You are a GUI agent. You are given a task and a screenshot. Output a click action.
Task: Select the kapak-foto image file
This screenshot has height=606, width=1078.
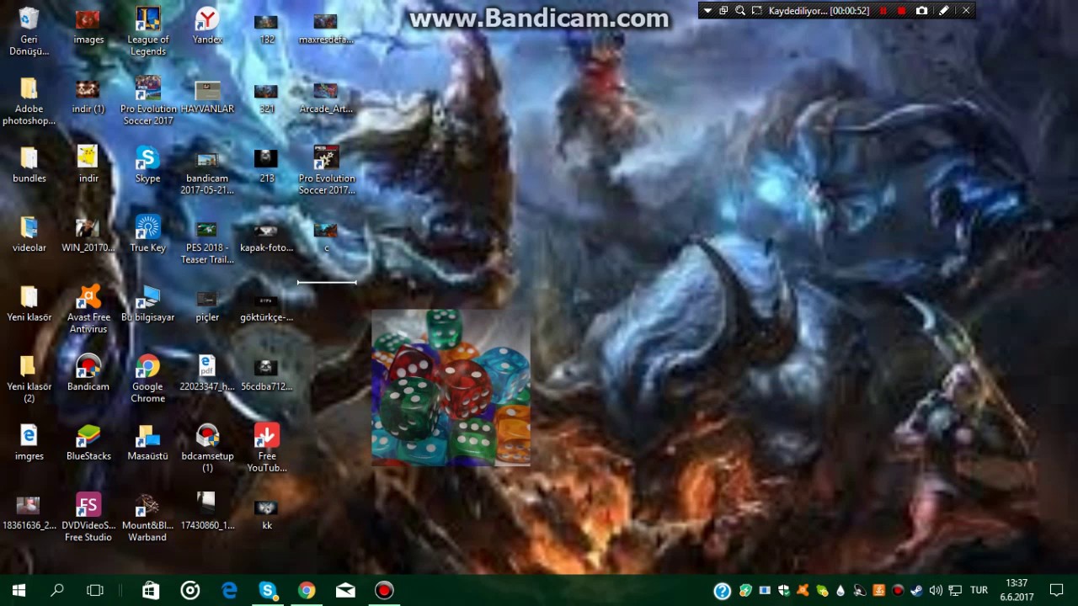pos(267,236)
